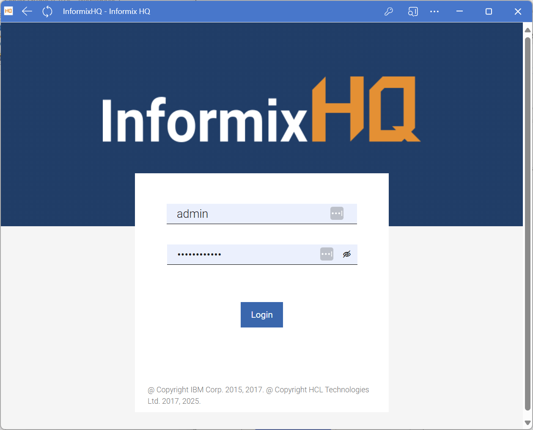Open the three-dot app menu
This screenshot has height=430, width=533.
tap(434, 11)
